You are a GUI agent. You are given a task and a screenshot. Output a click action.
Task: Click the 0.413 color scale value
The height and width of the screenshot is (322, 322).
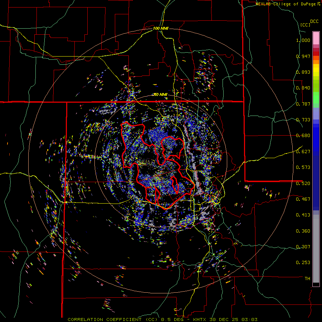(303, 215)
